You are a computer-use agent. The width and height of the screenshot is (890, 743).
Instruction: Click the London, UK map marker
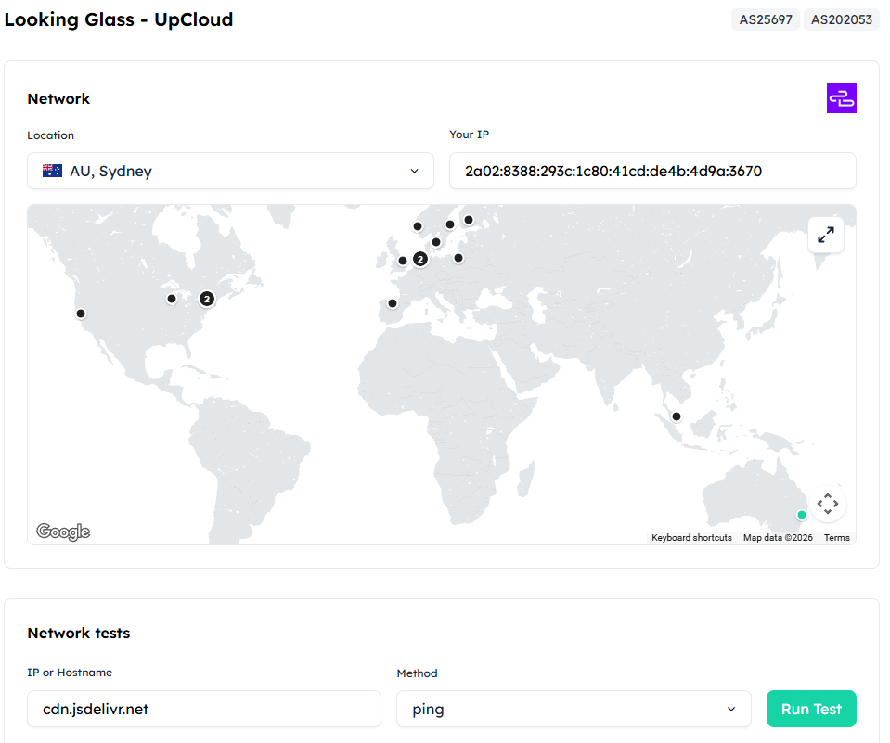click(x=403, y=261)
